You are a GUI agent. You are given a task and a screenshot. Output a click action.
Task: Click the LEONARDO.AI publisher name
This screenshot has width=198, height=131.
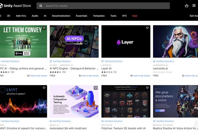pyautogui.click(x=160, y=65)
